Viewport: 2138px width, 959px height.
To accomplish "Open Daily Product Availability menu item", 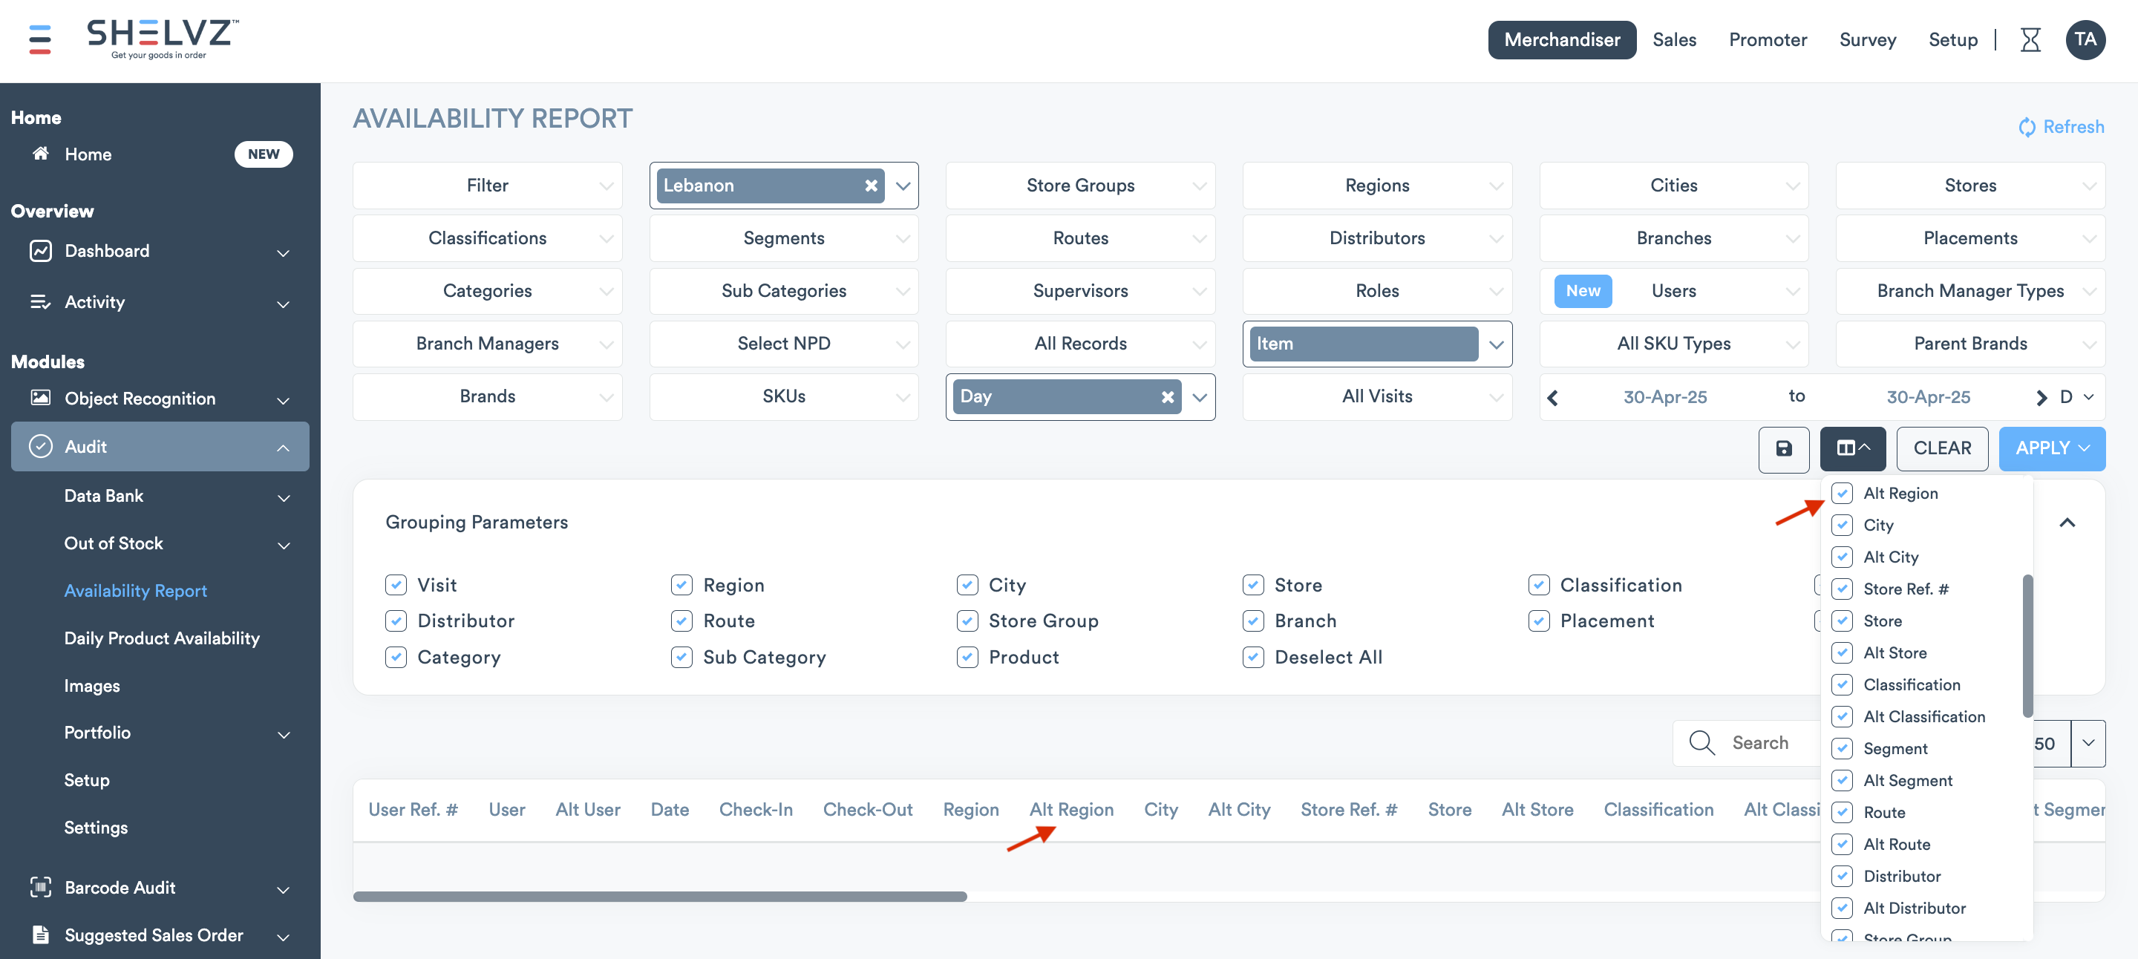I will (162, 638).
